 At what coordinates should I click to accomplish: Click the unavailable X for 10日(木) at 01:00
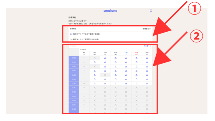coord(105,75)
